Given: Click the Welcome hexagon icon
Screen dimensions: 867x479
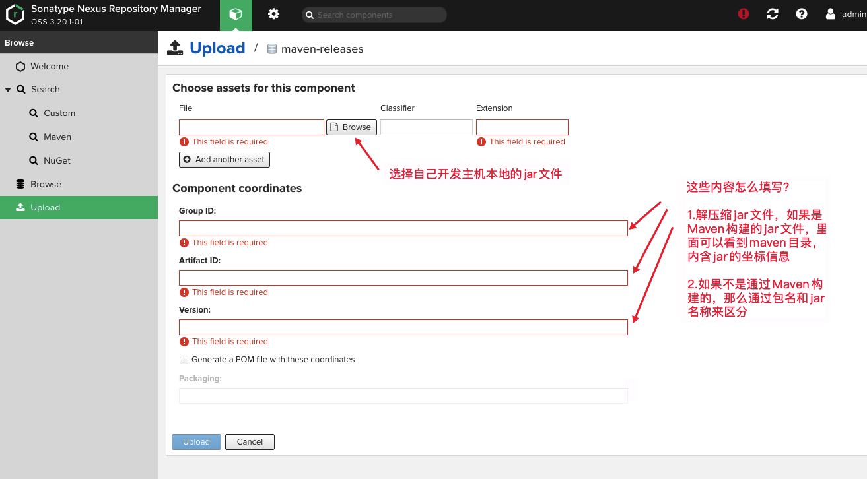Looking at the screenshot, I should 20,67.
